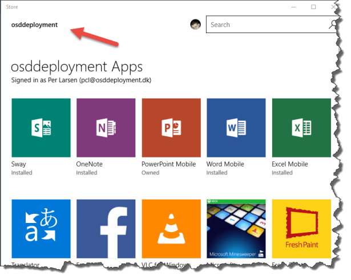Click the Excel Mobile app name
Screen dimensions: 351x280
point(290,164)
